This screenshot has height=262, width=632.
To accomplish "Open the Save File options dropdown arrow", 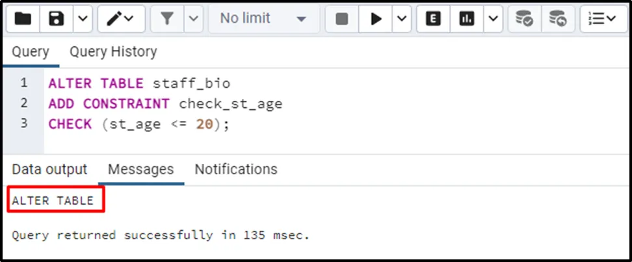I will tap(81, 19).
